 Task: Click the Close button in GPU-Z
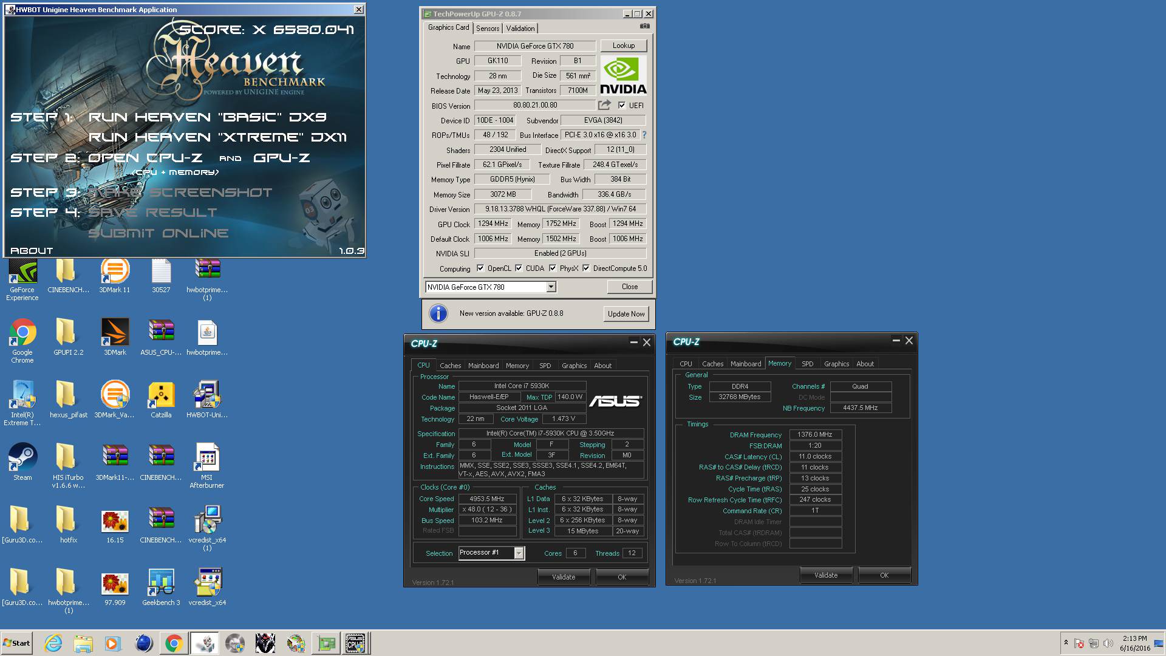630,287
